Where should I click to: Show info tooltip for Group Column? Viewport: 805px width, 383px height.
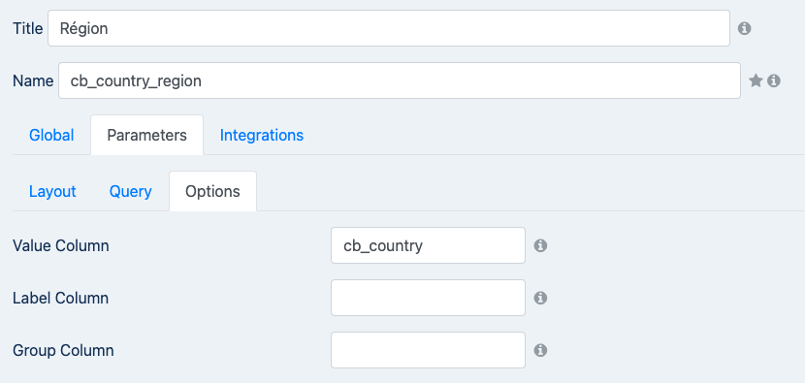(540, 350)
